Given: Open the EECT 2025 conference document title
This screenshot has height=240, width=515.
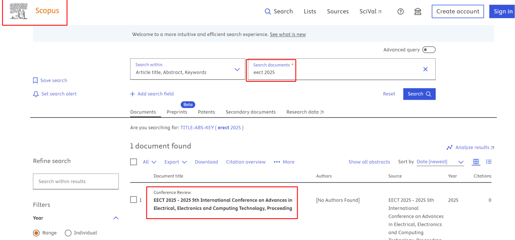Looking at the screenshot, I should coord(223,204).
